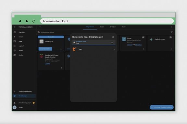Screen dimensions: 187x124
Task: Open Energie in the sidebar
Action: point(24,37)
